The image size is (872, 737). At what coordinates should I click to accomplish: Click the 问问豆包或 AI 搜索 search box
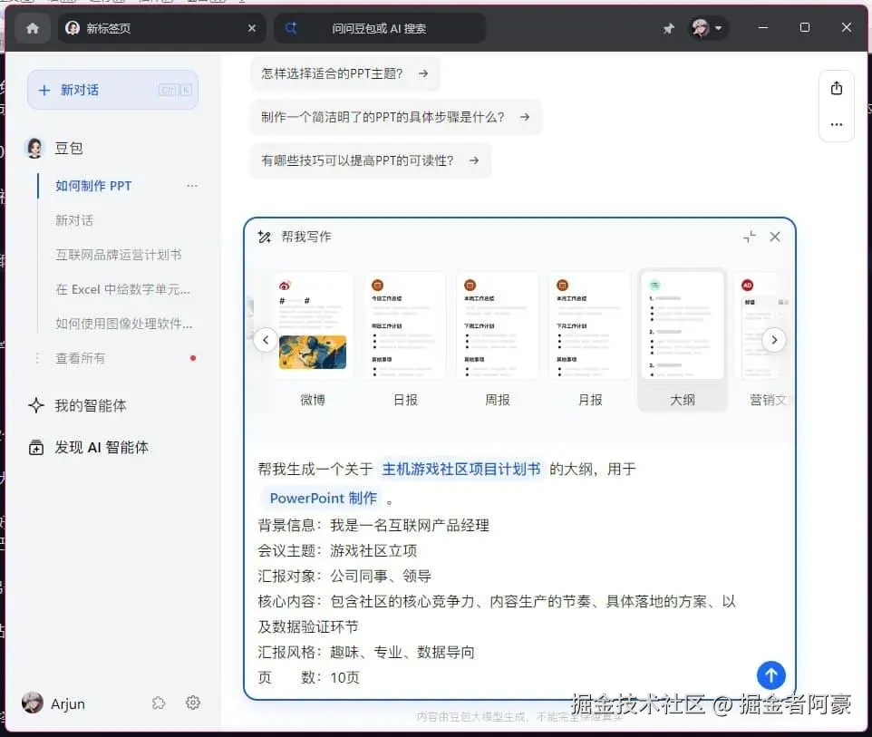tap(380, 28)
